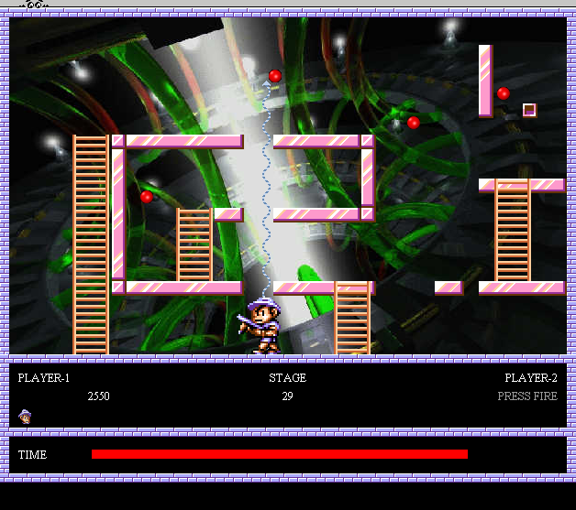Click the red ball inside the left pink frame
This screenshot has width=576, height=510.
coord(147,197)
